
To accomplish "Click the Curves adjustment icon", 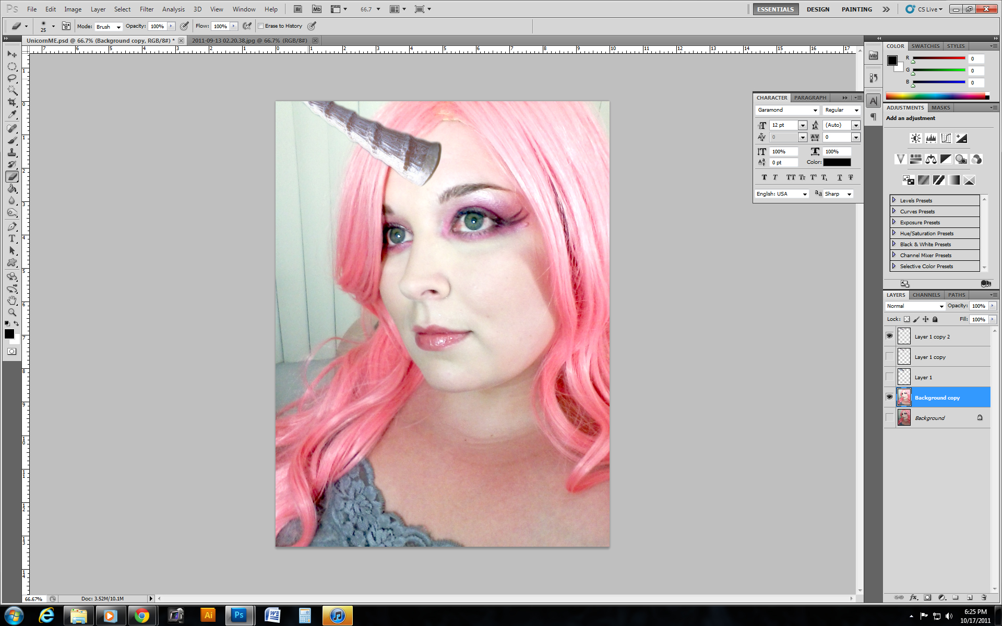I will (946, 138).
